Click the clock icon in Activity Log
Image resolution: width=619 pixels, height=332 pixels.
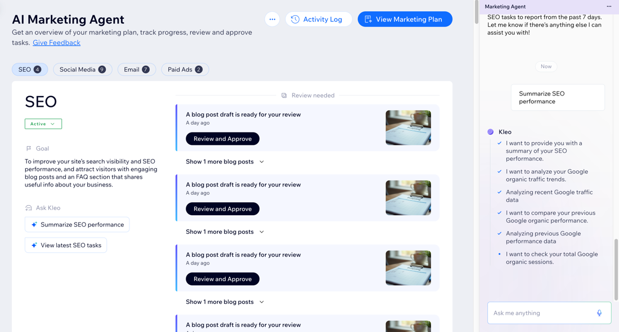pyautogui.click(x=295, y=19)
